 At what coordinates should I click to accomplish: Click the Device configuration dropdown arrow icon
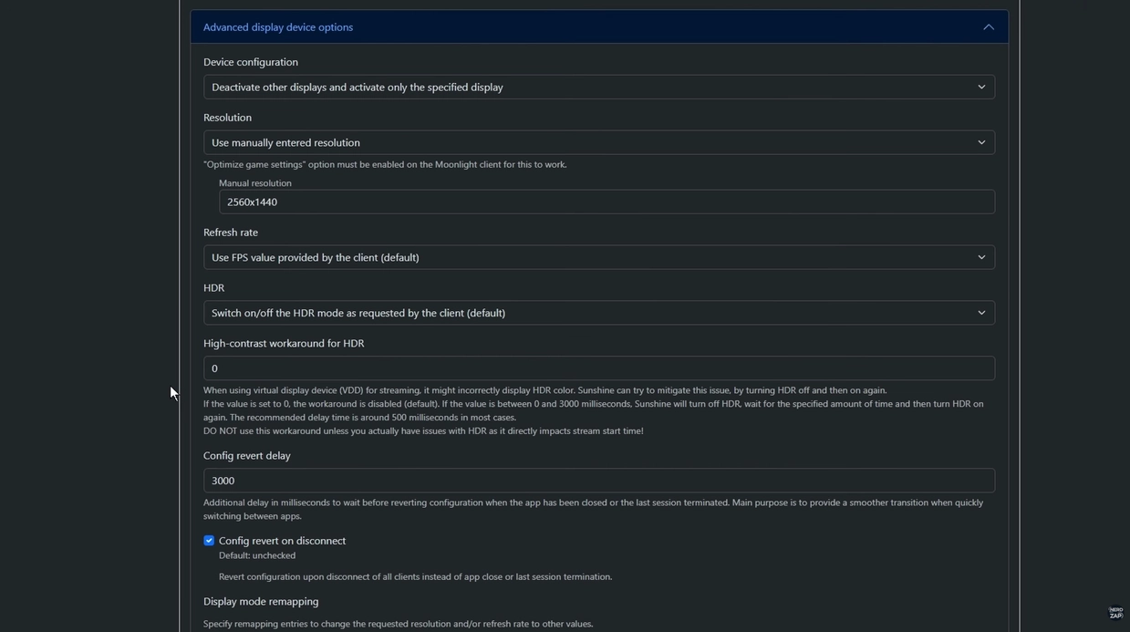(x=981, y=88)
